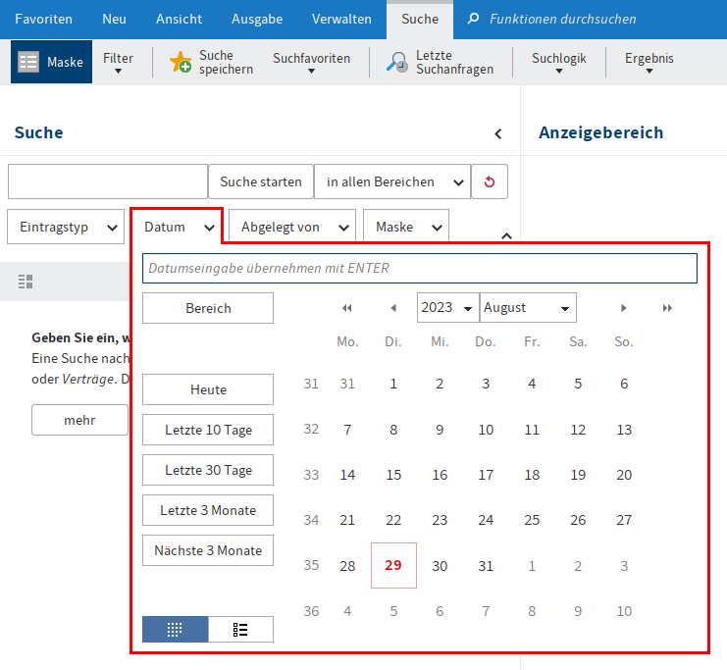The height and width of the screenshot is (670, 727).
Task: Click the Suche speichern star icon
Action: click(181, 63)
